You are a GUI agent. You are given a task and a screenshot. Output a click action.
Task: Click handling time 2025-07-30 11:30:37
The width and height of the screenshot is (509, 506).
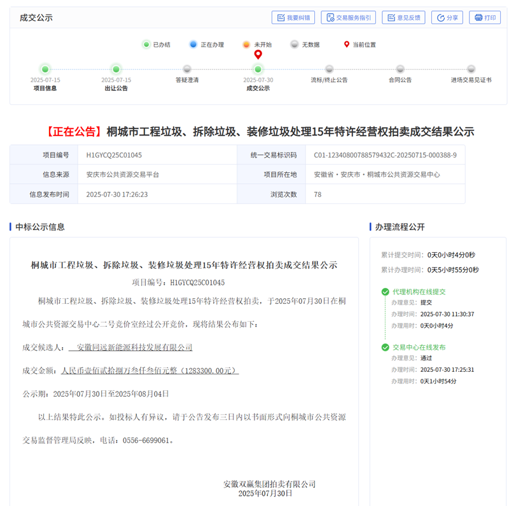point(447,314)
